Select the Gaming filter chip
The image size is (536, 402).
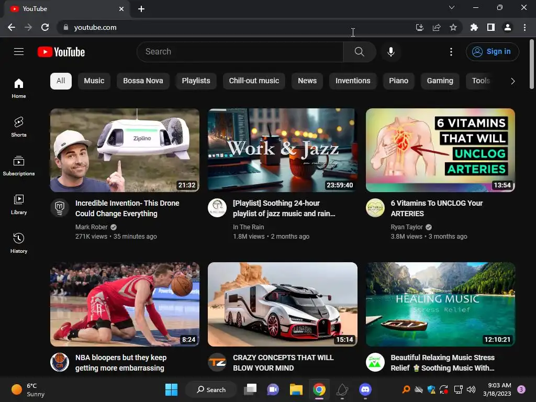440,81
